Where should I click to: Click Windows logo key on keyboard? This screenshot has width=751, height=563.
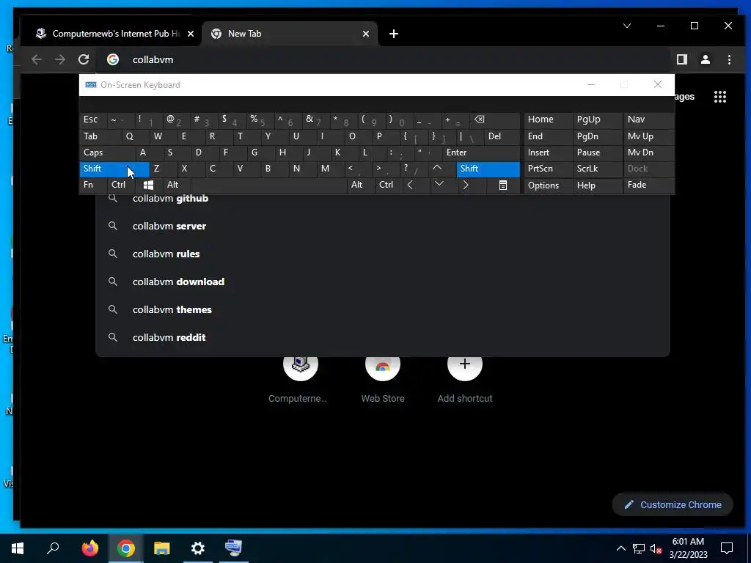(x=148, y=185)
